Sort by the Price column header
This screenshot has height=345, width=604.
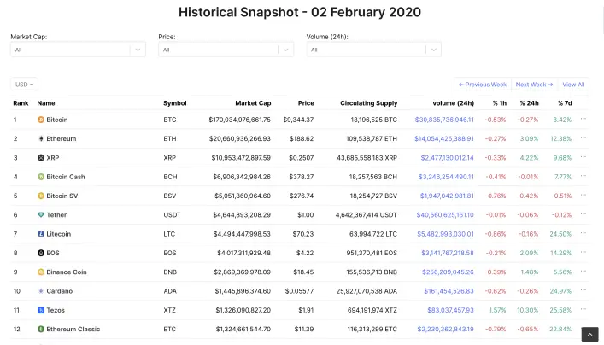point(306,103)
